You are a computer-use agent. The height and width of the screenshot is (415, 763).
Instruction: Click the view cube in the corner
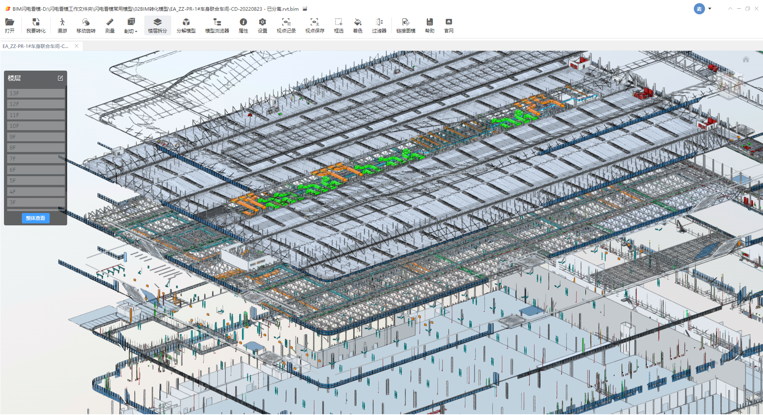(730, 85)
